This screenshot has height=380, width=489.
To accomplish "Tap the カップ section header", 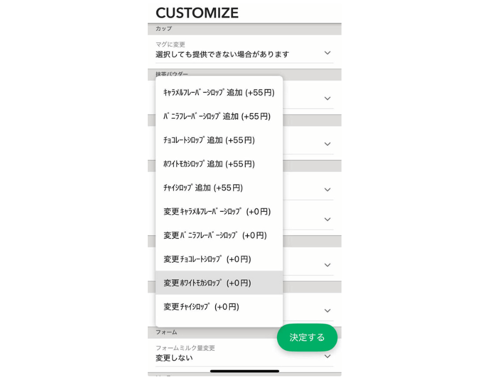I will coord(164,29).
